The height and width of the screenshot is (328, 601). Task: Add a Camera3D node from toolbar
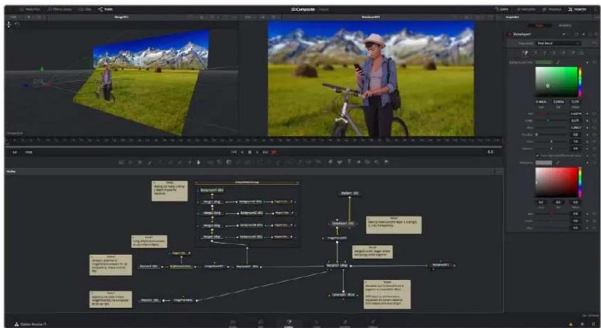[368, 162]
